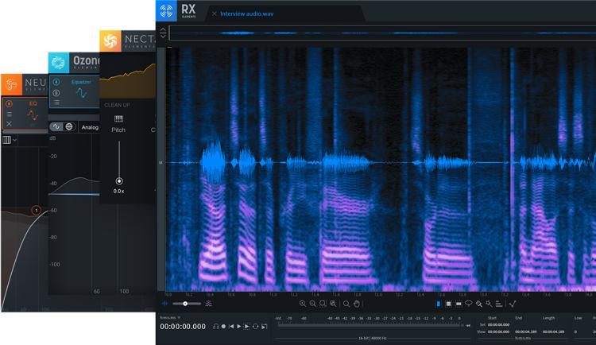Viewport: 596px width, 345px height.
Task: Click the record button in transport
Action: click(x=224, y=326)
